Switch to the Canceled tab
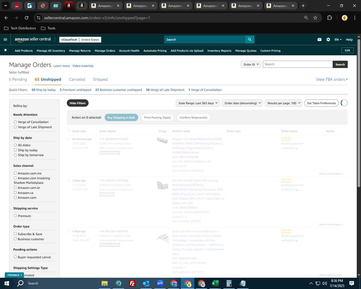This screenshot has height=289, width=361. coord(77,79)
